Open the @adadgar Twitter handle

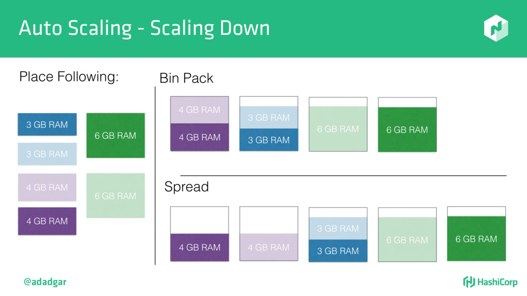(x=45, y=282)
